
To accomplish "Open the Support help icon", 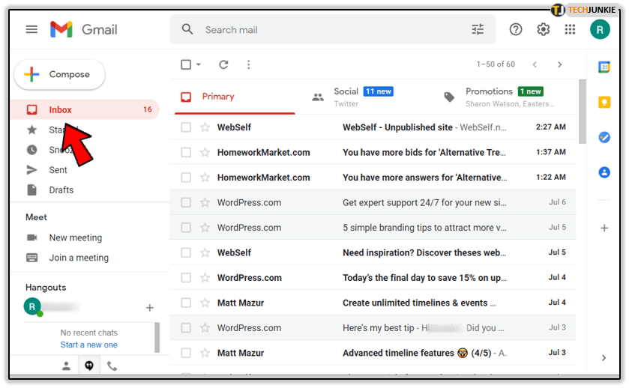I will tap(516, 29).
